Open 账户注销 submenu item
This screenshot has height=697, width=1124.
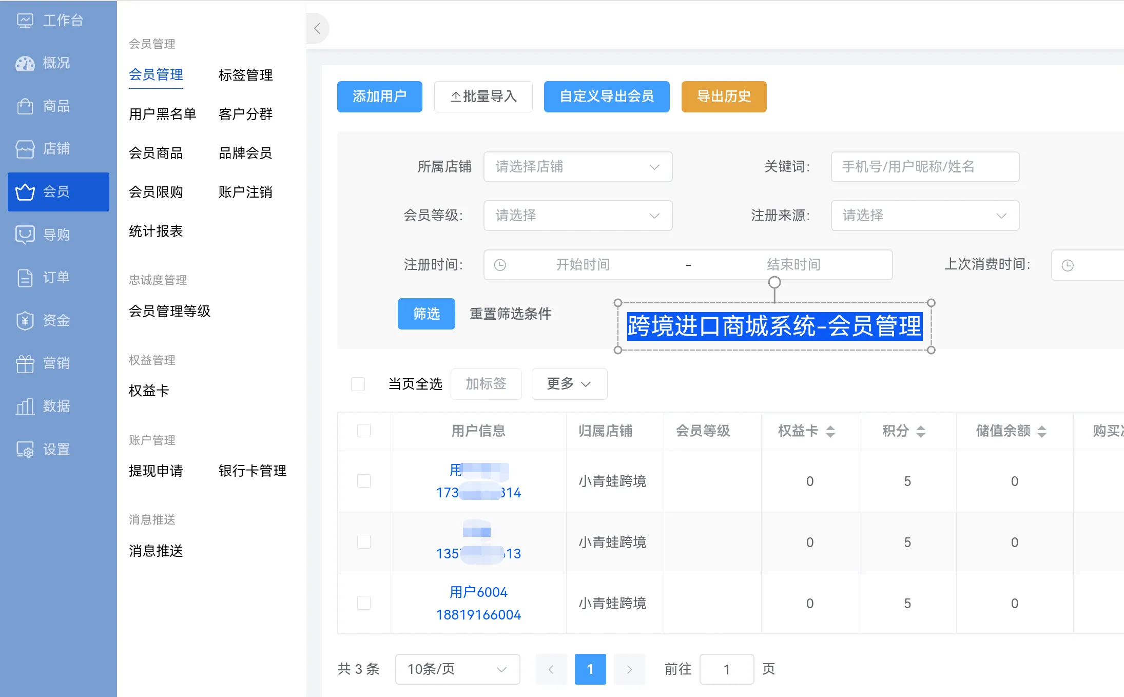point(245,192)
